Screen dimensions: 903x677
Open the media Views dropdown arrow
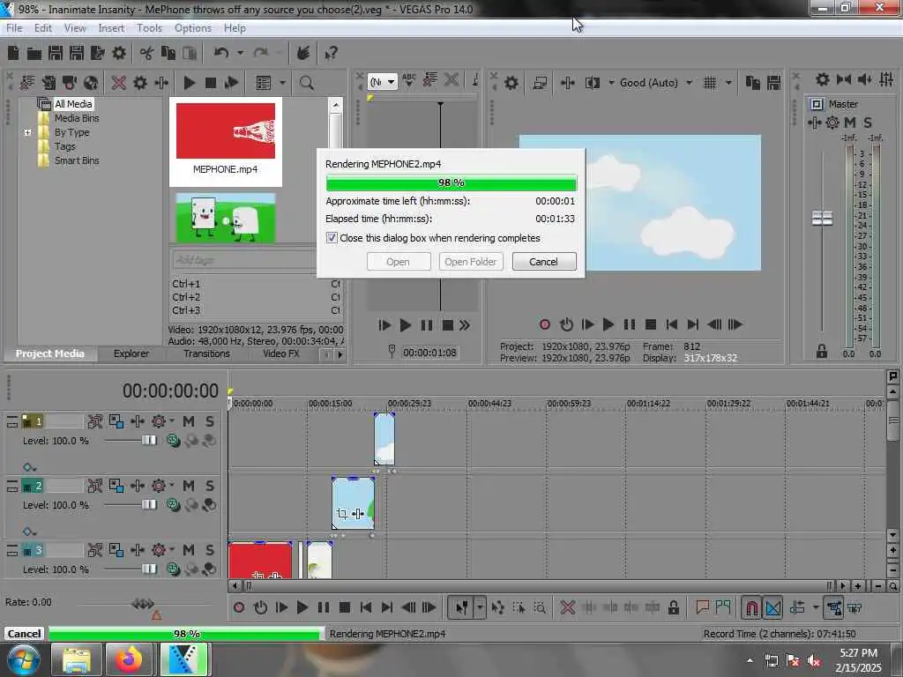click(x=282, y=83)
